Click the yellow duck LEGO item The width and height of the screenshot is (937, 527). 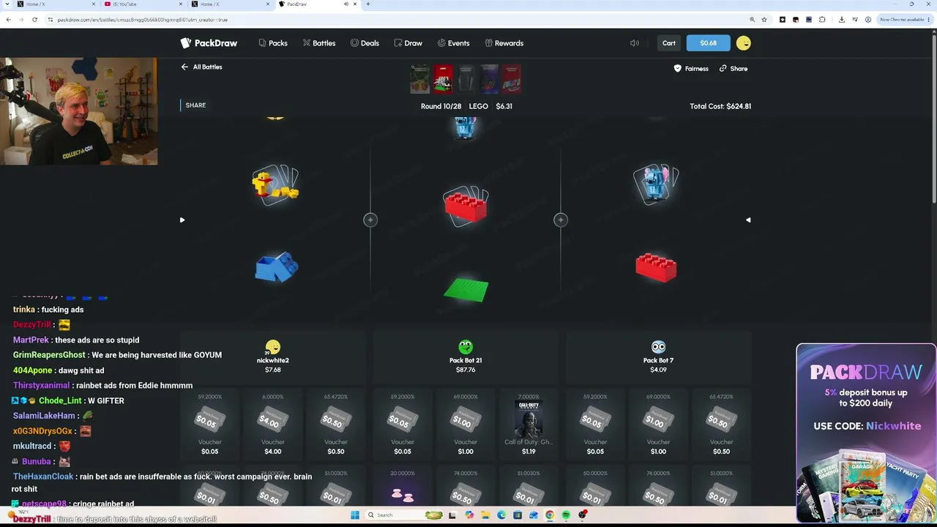275,185
